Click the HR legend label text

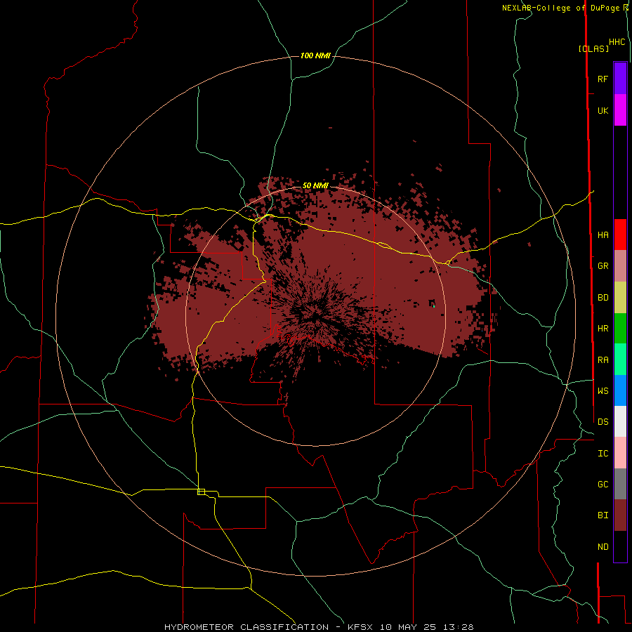coord(603,329)
